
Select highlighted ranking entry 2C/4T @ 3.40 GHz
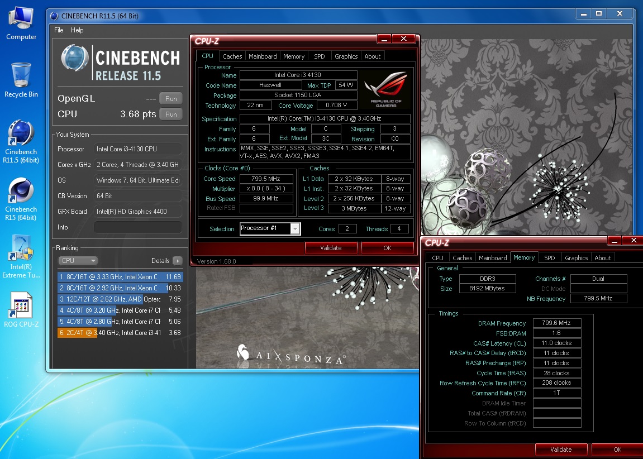pos(121,333)
